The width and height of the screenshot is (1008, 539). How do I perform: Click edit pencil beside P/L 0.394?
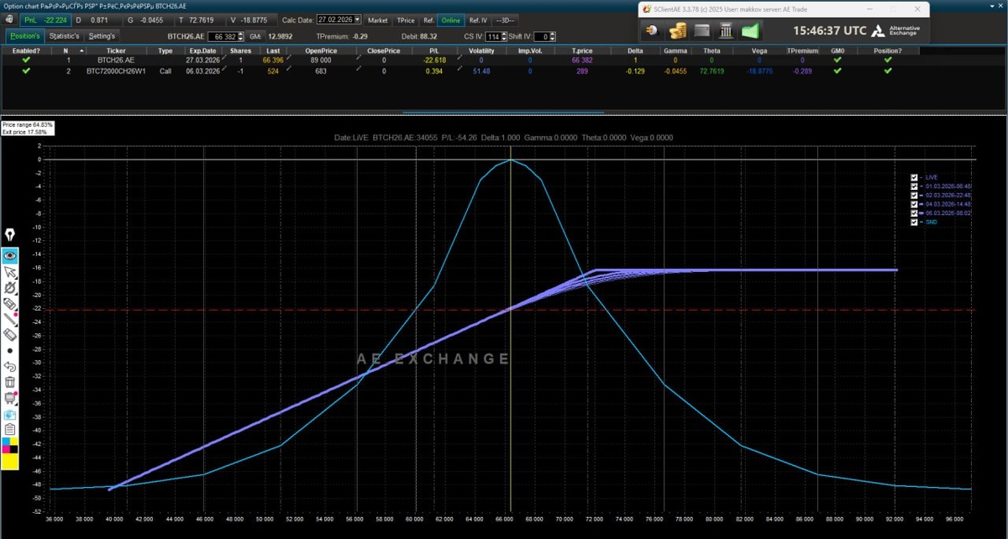459,69
